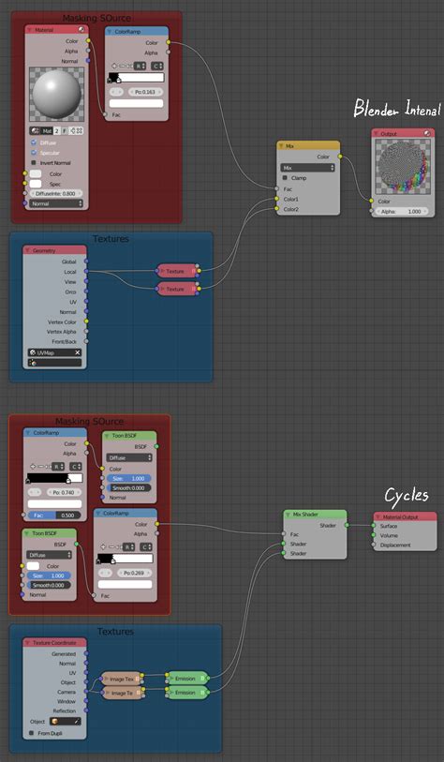Remove a stop in the top ColorRamp
444x762 pixels.
coord(122,67)
